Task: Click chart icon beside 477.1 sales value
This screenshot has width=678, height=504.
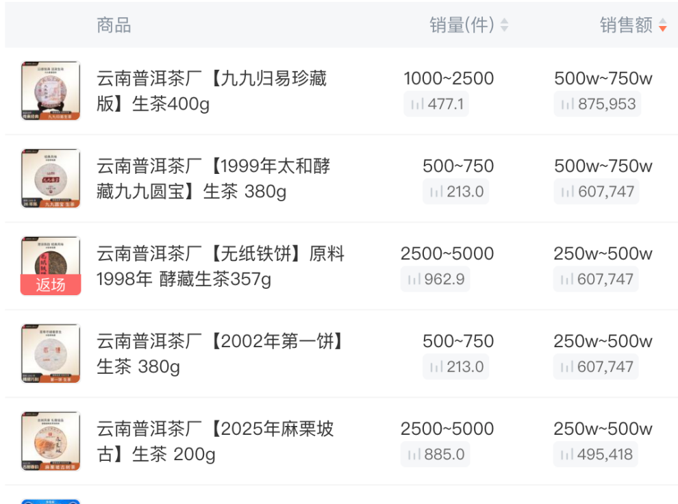Action: pos(417,105)
